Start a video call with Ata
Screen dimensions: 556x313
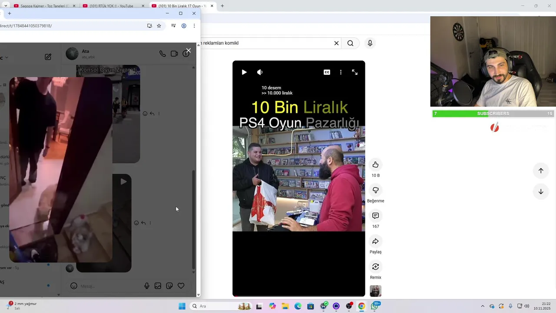[174, 54]
